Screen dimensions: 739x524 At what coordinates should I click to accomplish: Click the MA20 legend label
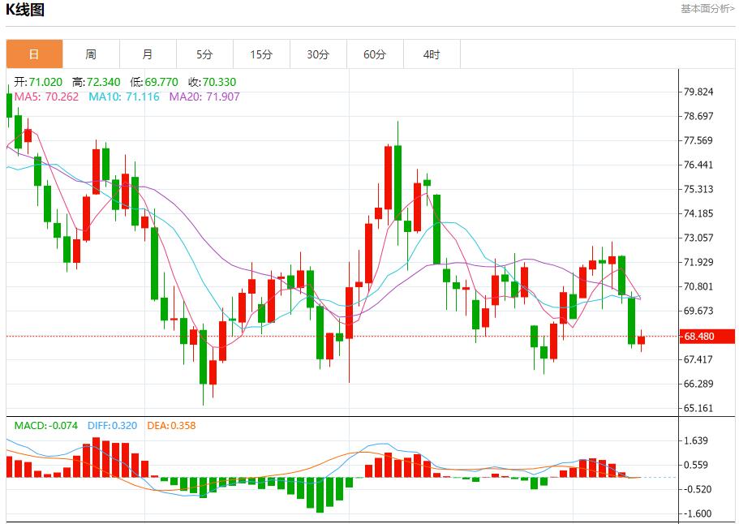tap(204, 97)
